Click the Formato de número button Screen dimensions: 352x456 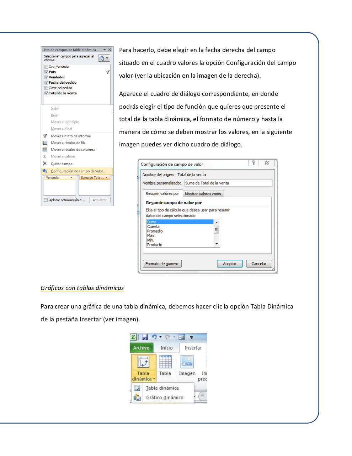coord(162,263)
